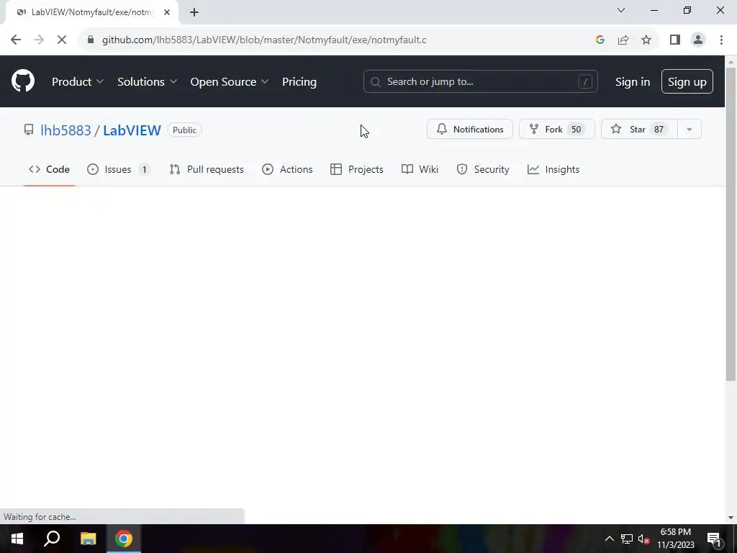Open the Chrome profile avatar
Viewport: 737px width, 553px height.
pos(698,40)
